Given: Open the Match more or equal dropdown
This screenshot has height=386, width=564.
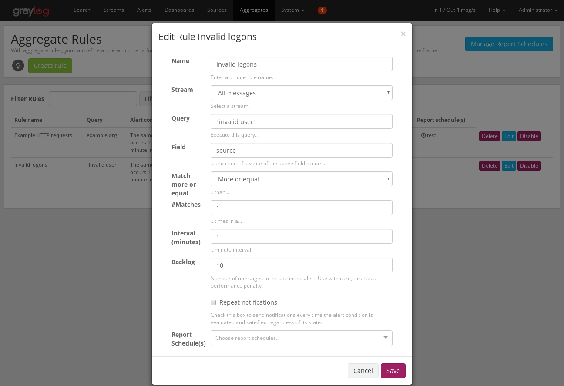Looking at the screenshot, I should pos(302,179).
